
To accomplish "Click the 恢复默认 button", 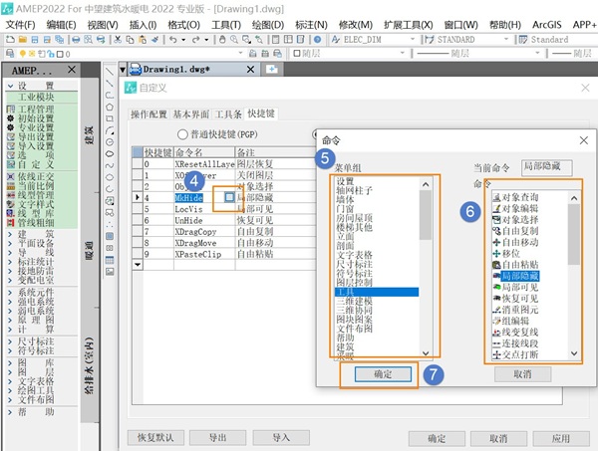I will tap(155, 438).
